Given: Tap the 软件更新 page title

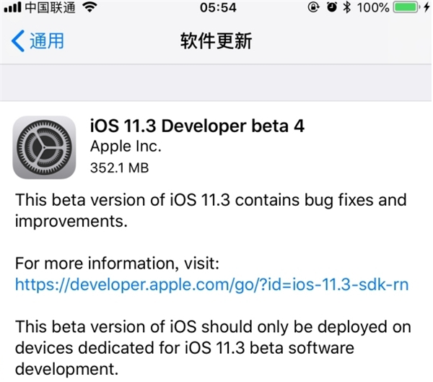Looking at the screenshot, I should coord(216,40).
